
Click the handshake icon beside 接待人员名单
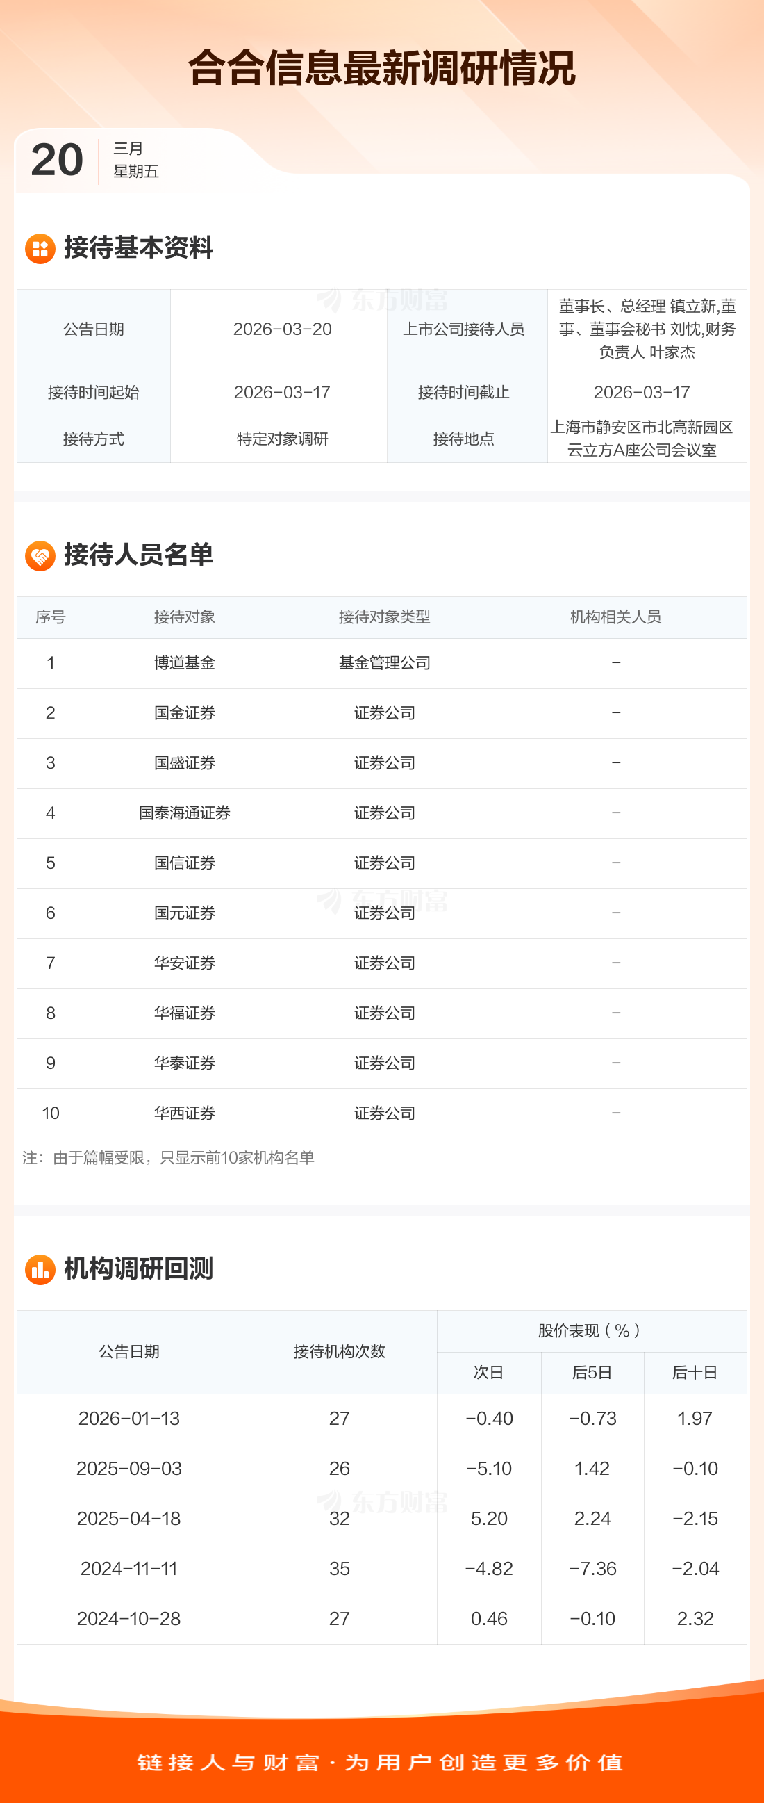tap(40, 556)
